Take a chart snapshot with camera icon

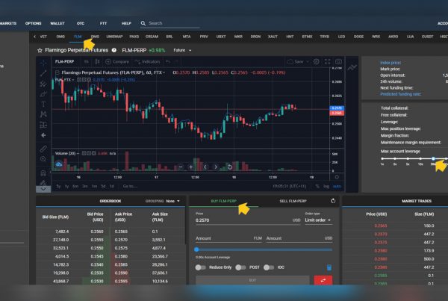click(338, 61)
